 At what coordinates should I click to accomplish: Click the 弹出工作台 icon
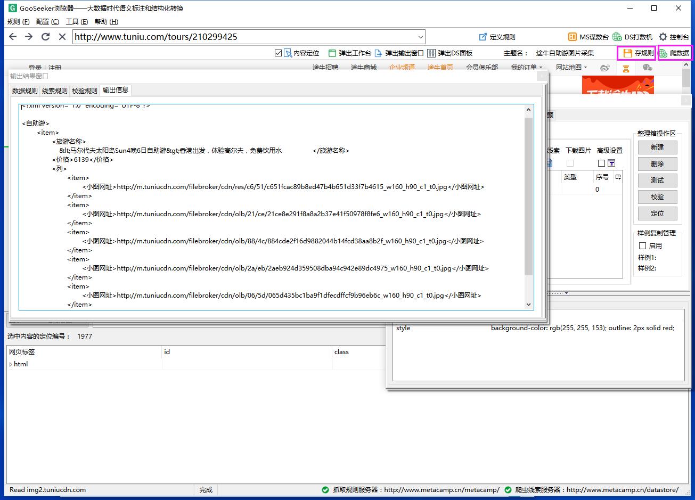coord(332,53)
